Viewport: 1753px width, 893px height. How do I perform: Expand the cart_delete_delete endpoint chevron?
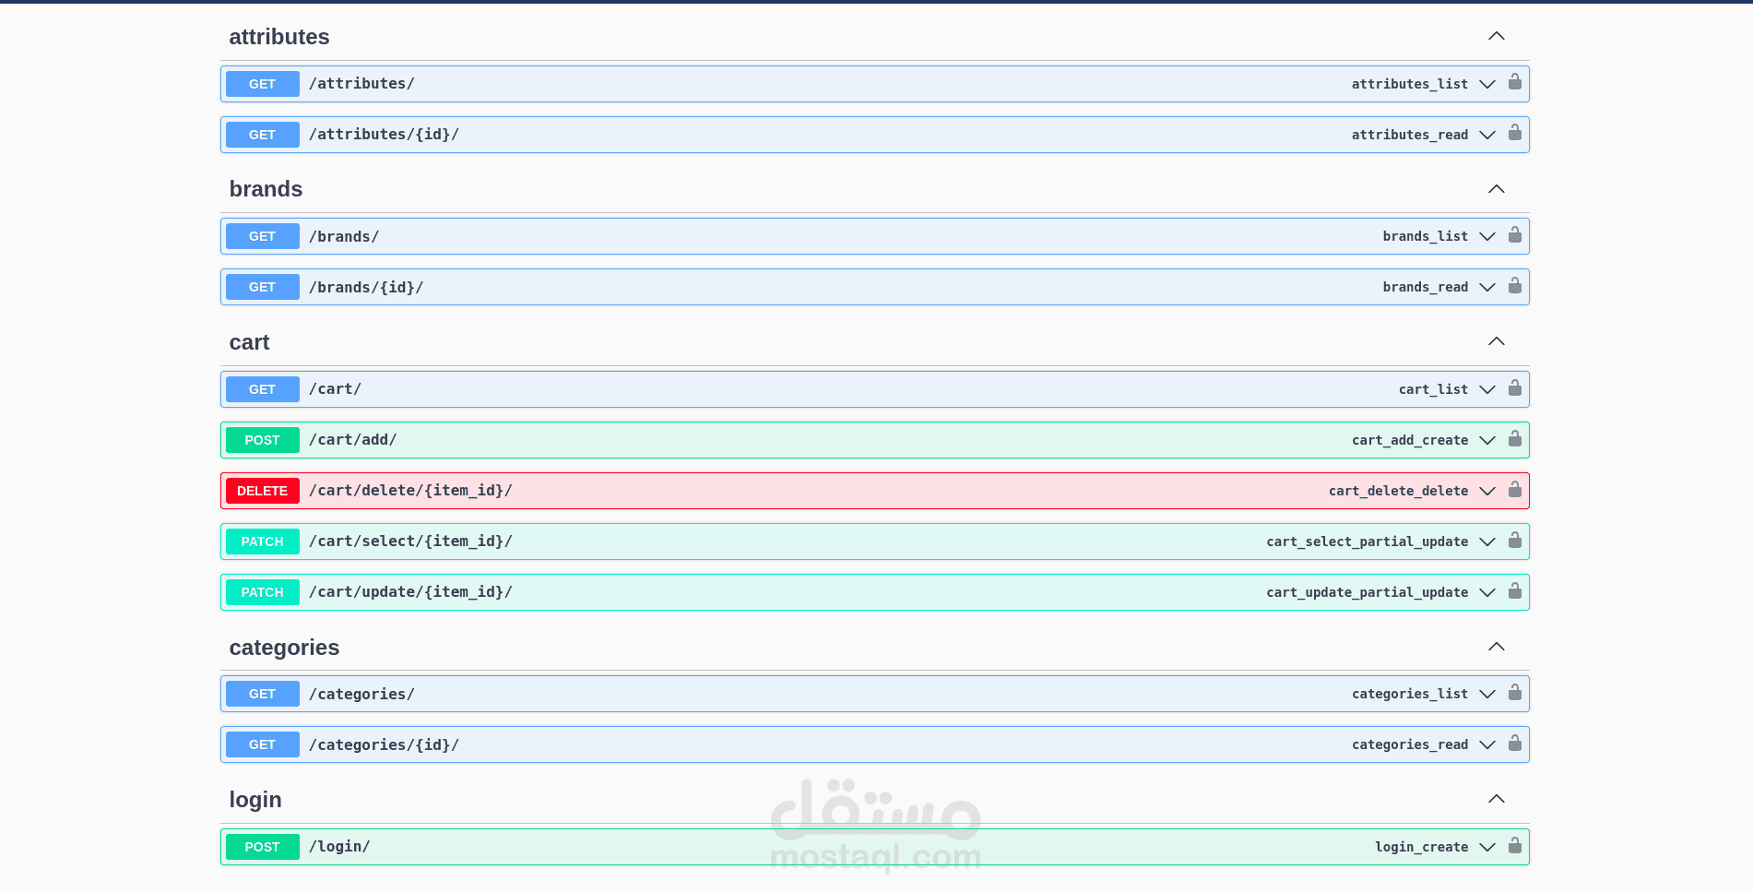(1487, 491)
